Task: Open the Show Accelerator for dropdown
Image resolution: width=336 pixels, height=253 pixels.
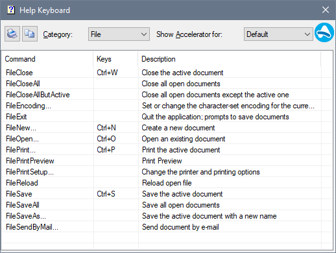Action: pos(278,34)
